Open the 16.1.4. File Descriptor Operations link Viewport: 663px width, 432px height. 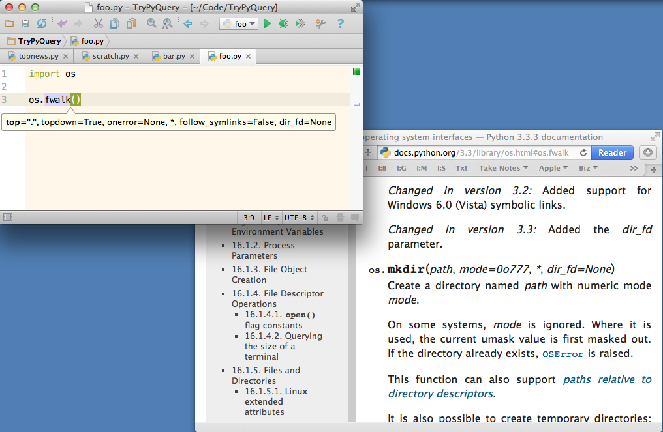277,298
